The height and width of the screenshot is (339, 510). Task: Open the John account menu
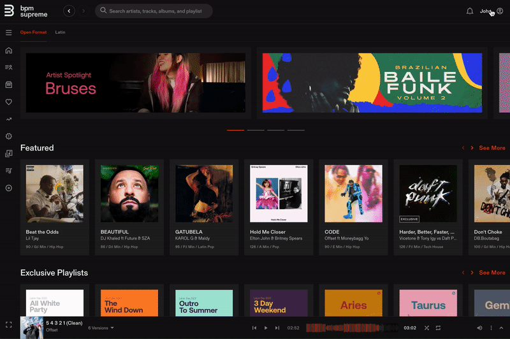coord(485,11)
